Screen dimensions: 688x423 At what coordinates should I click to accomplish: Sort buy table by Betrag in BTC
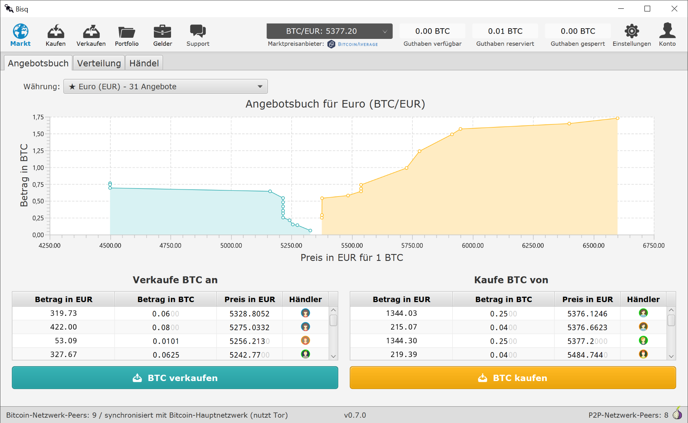tap(504, 299)
